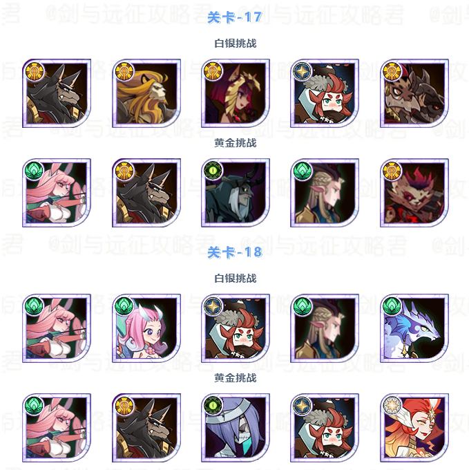Select the blond elf hero in 关卡-18 白银挑战
This screenshot has width=469, height=470.
click(x=325, y=328)
